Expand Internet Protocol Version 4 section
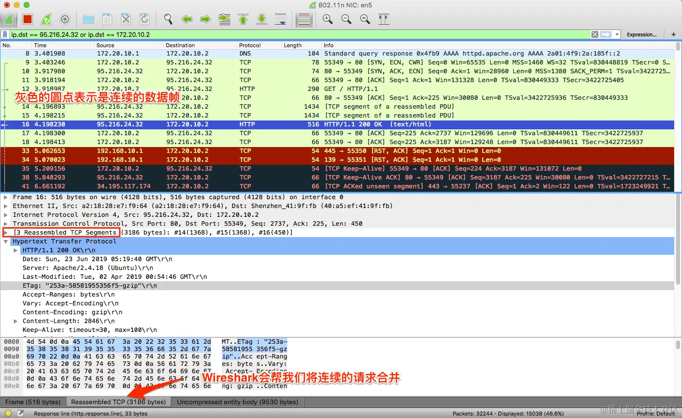This screenshot has height=418, width=682. tap(6, 215)
